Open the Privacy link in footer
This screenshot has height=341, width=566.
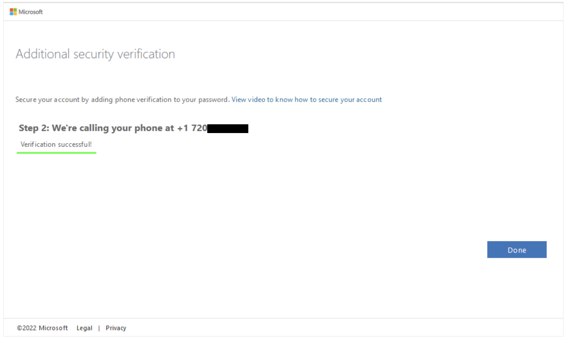coord(116,328)
